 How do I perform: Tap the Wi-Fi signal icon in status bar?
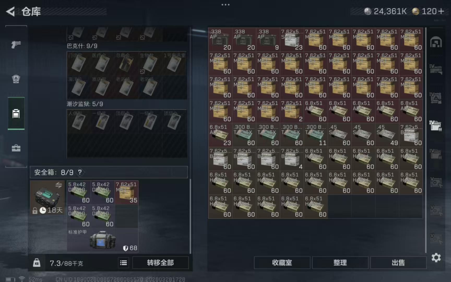[22, 279]
